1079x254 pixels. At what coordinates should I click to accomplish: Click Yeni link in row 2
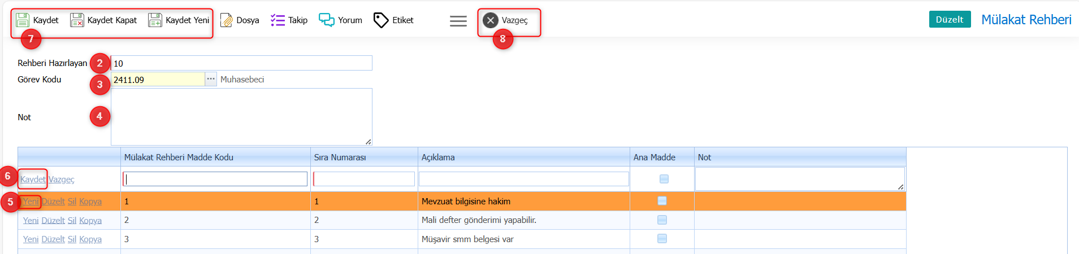pos(31,221)
